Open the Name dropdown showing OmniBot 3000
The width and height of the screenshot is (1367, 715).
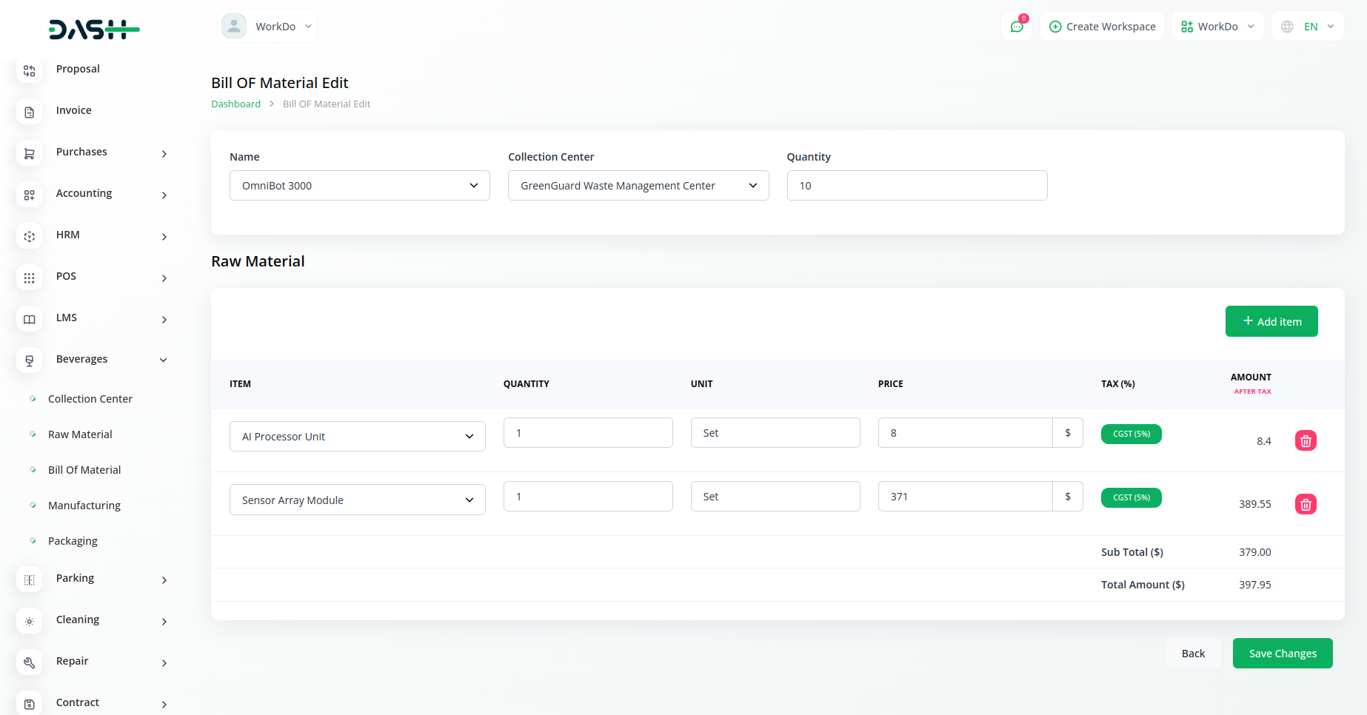tap(359, 186)
